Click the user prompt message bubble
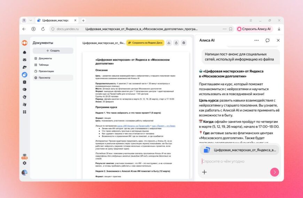 click(241, 57)
